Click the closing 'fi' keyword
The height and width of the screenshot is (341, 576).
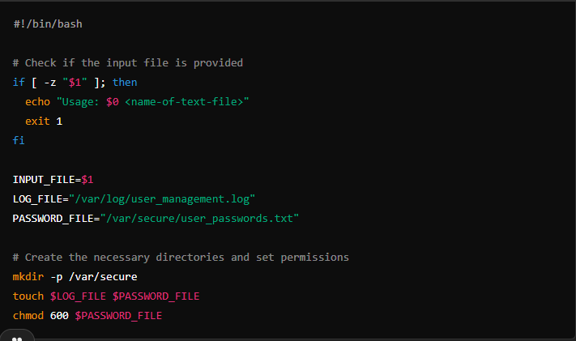19,140
